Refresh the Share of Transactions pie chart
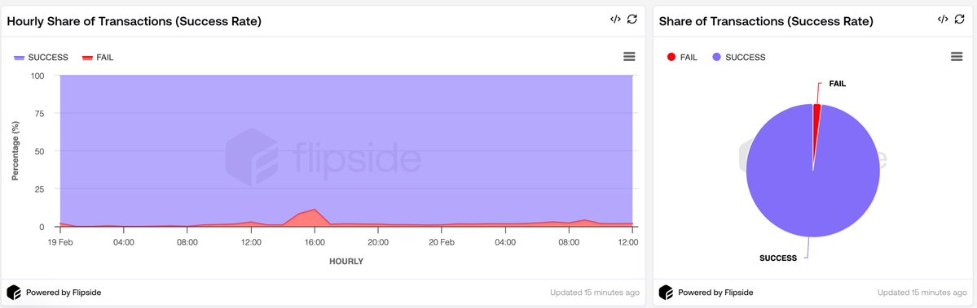977x308 pixels. click(x=960, y=20)
